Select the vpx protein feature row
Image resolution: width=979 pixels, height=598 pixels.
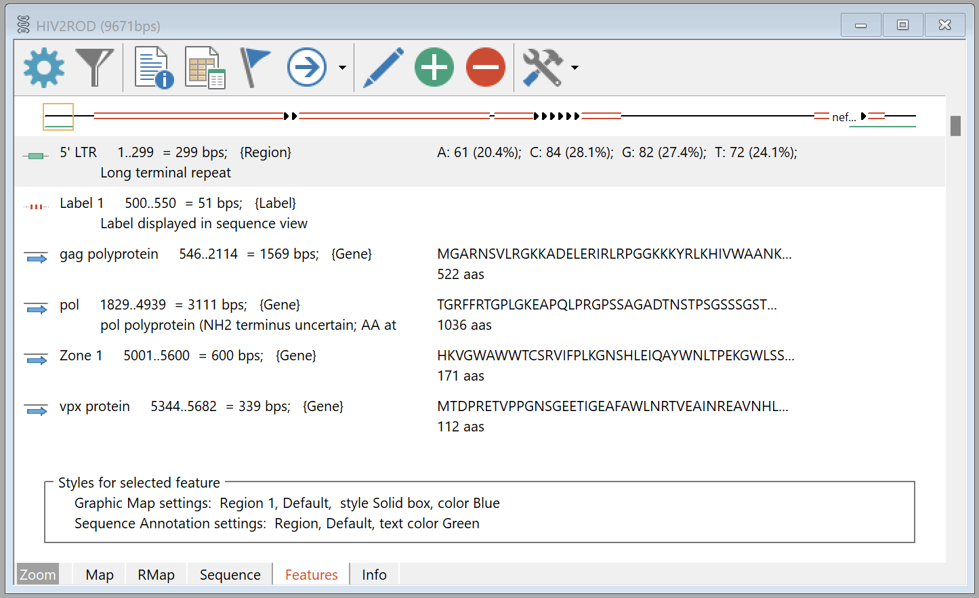(x=95, y=406)
